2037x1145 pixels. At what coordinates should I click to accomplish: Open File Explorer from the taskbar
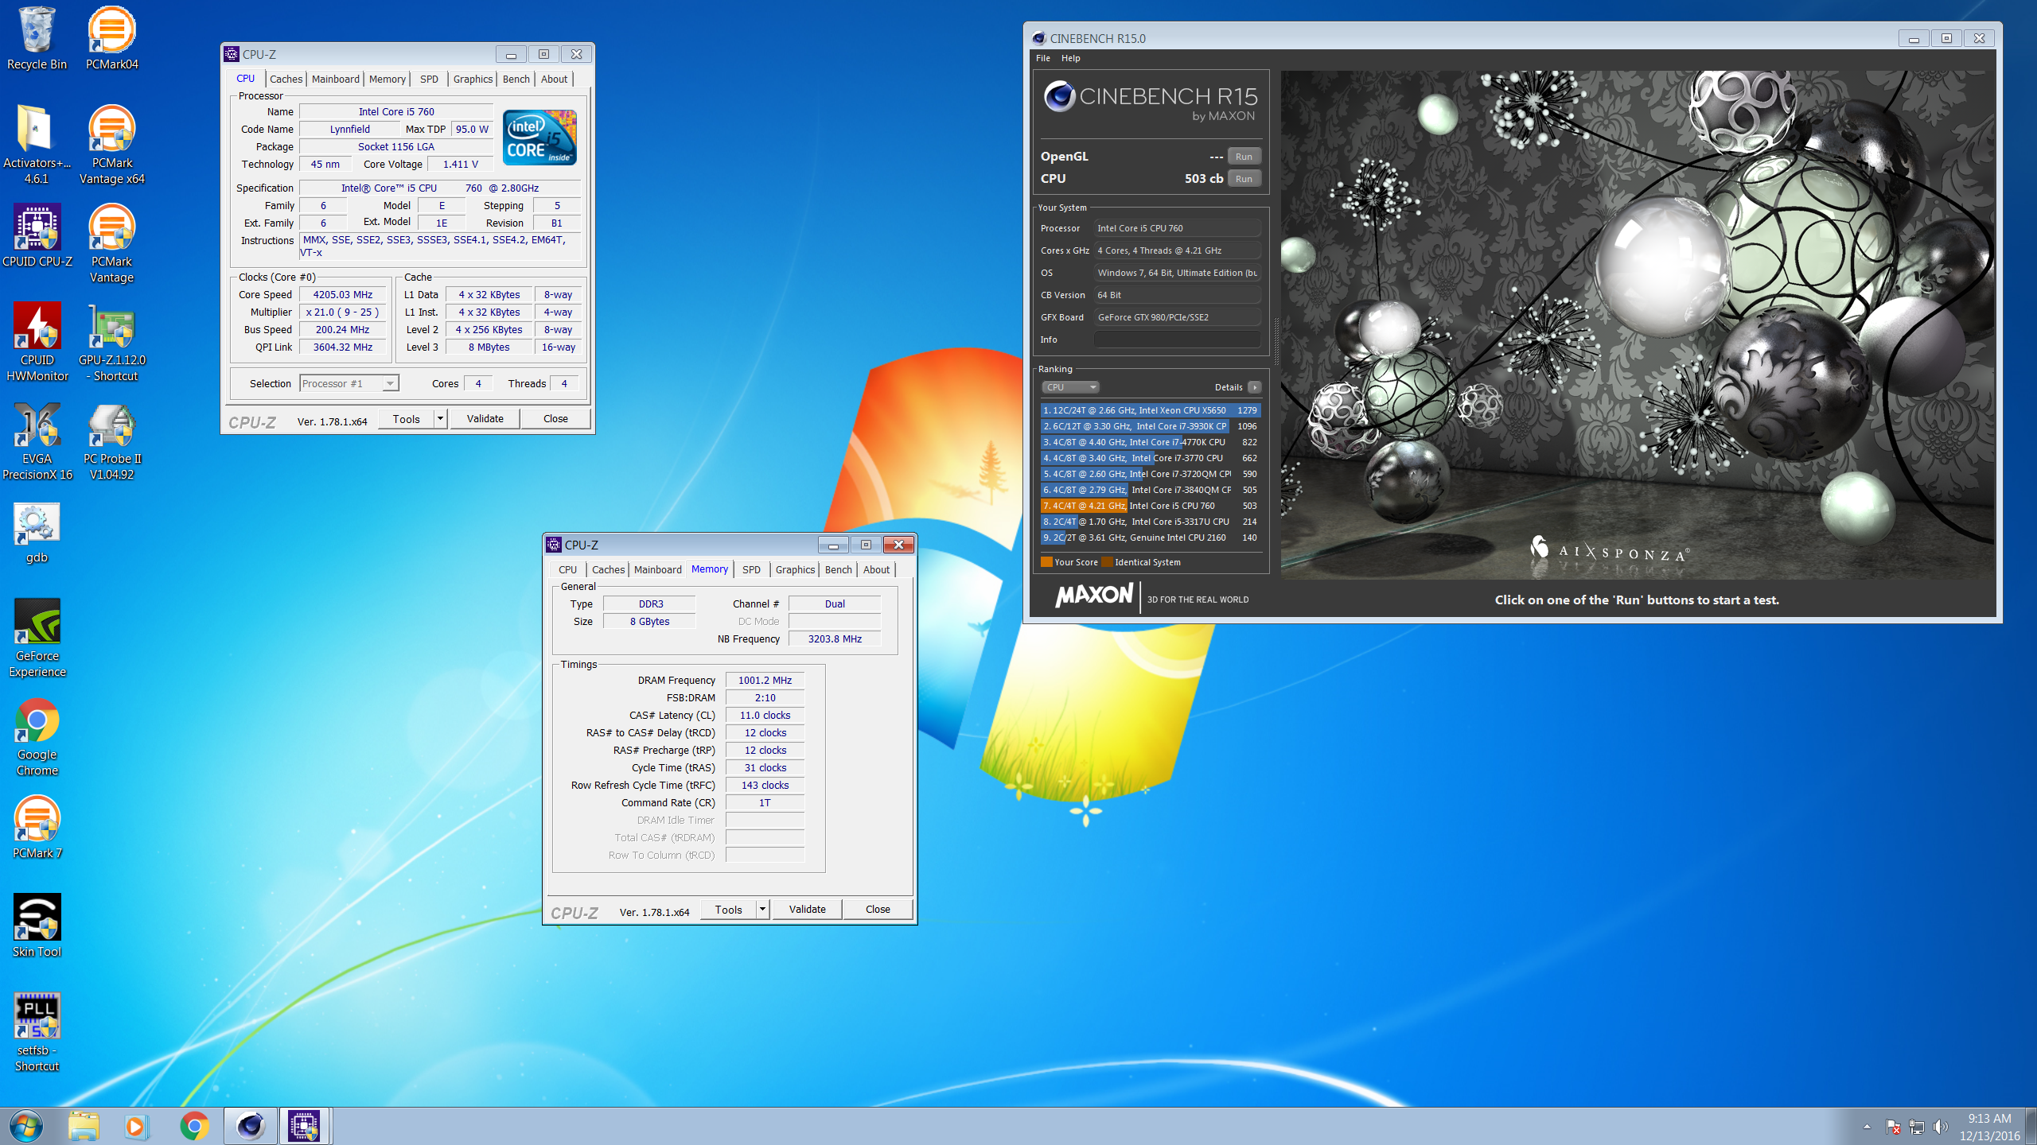tap(83, 1126)
